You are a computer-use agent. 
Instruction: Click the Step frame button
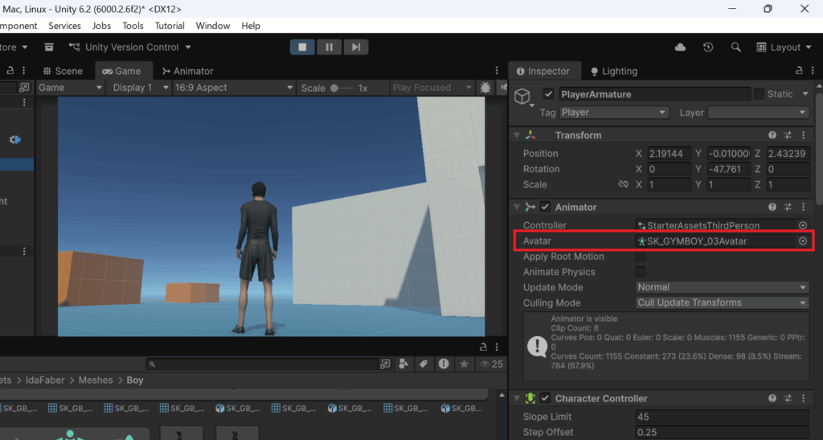356,47
